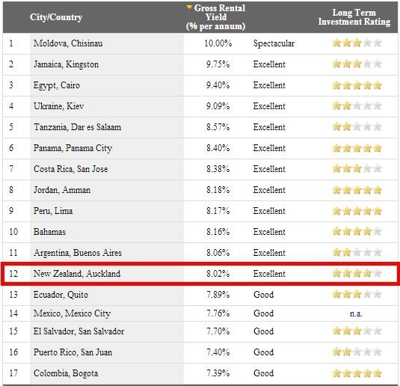Click the Panama, Panama City name
Viewport: 400px width, 386px height.
(x=73, y=148)
